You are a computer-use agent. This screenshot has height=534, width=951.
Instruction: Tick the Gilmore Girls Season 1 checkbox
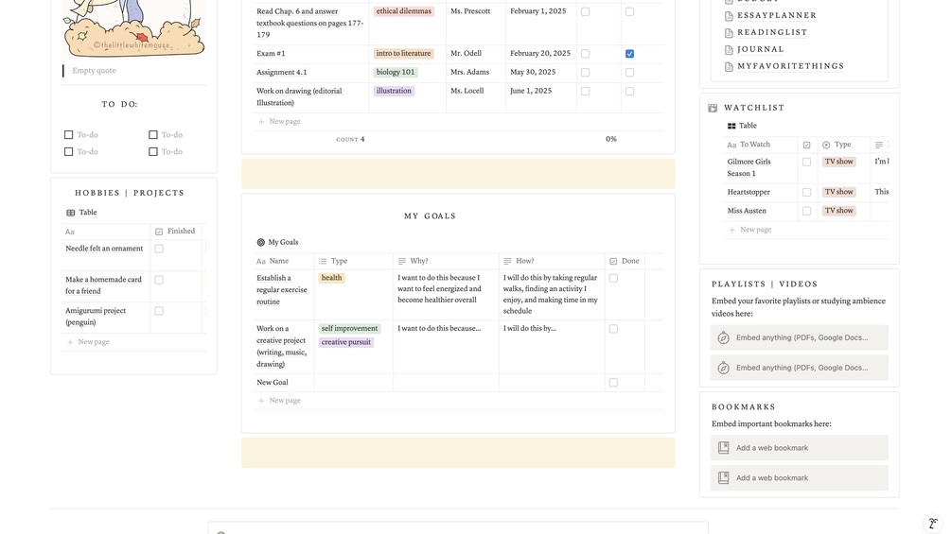click(x=806, y=163)
